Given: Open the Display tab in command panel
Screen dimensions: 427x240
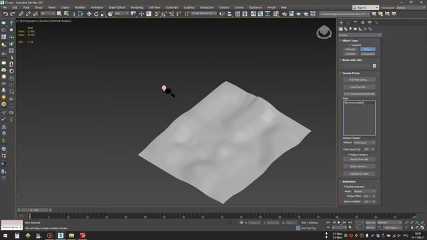Looking at the screenshot, I should click(370, 23).
